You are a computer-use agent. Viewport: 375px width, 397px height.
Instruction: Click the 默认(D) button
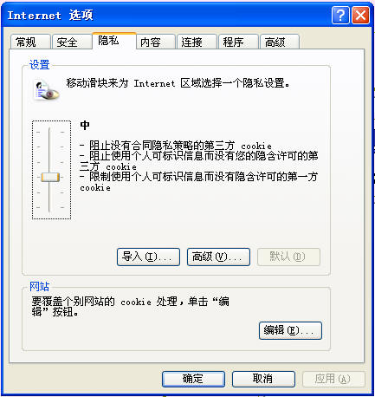click(x=288, y=257)
